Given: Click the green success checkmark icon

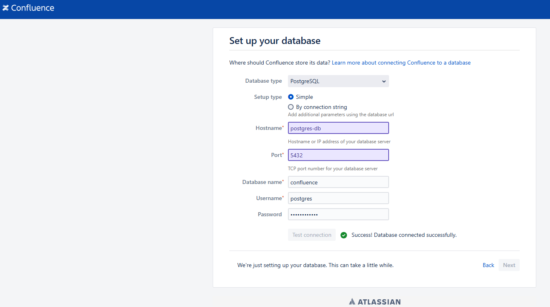Looking at the screenshot, I should (x=344, y=235).
